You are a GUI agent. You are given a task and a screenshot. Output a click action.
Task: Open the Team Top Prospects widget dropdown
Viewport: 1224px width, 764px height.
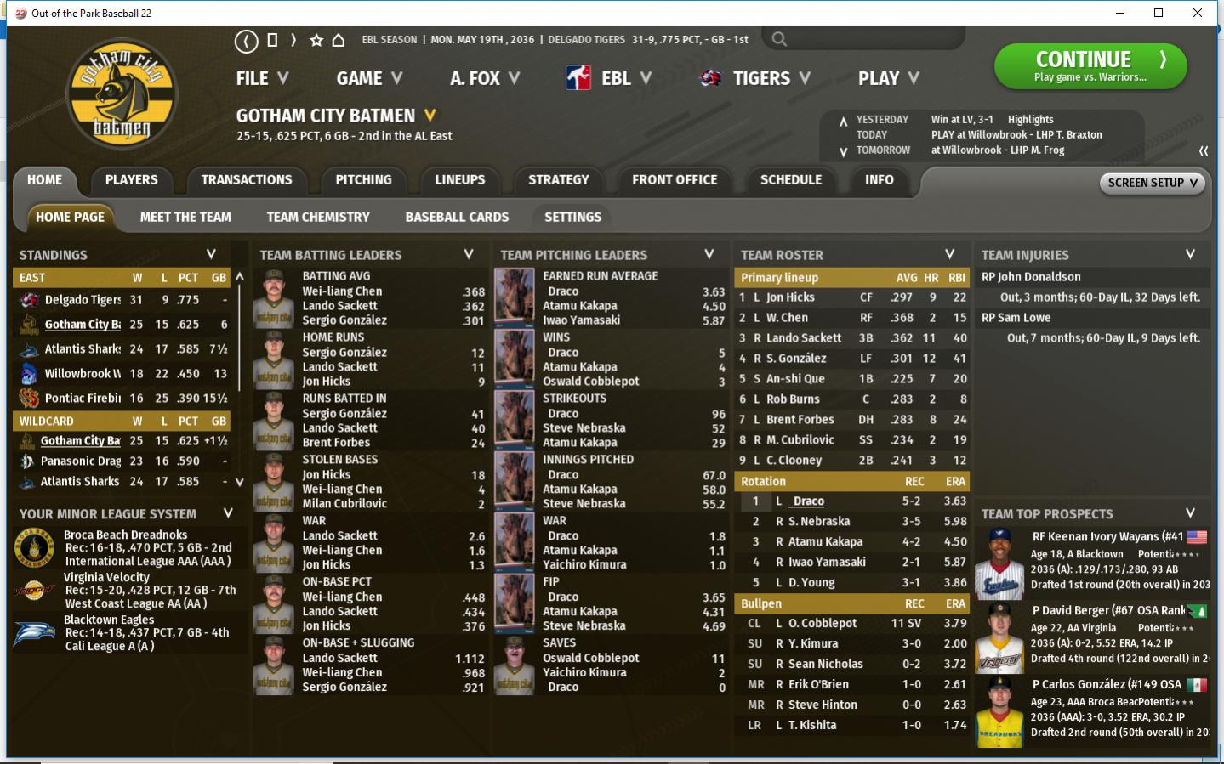[x=1191, y=513]
